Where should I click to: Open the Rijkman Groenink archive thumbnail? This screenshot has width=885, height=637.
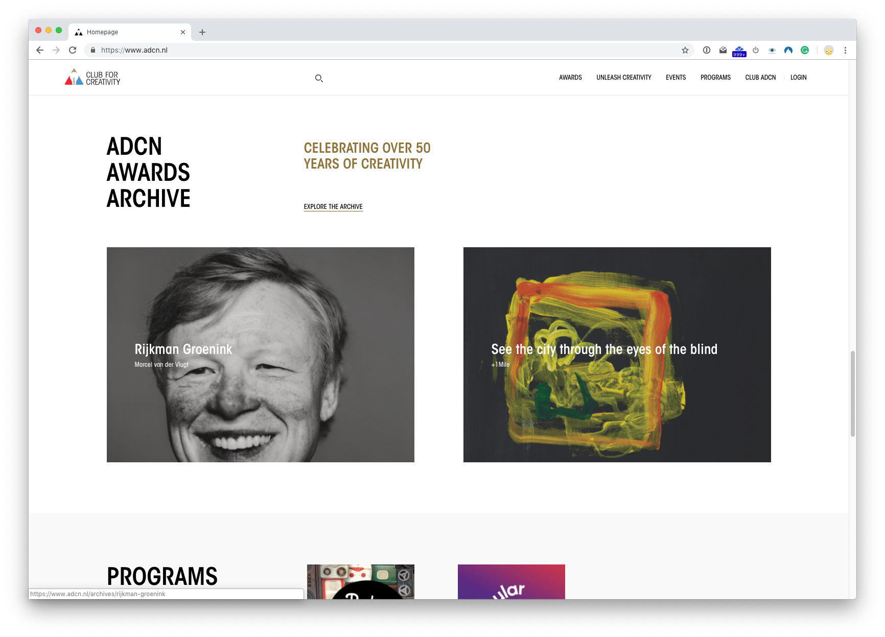click(261, 355)
